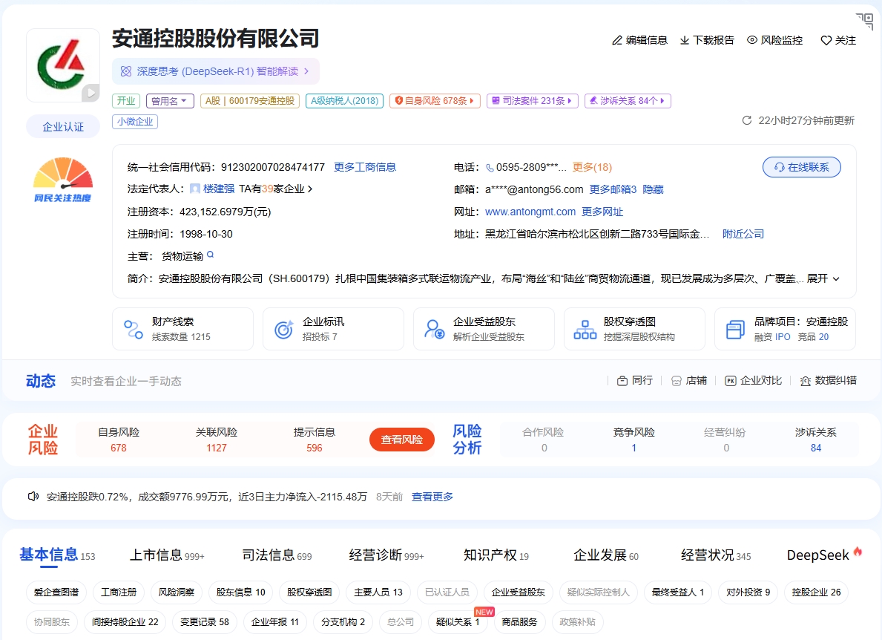Open the 股权穿透图 card
Image resolution: width=882 pixels, height=640 pixels.
tap(634, 329)
